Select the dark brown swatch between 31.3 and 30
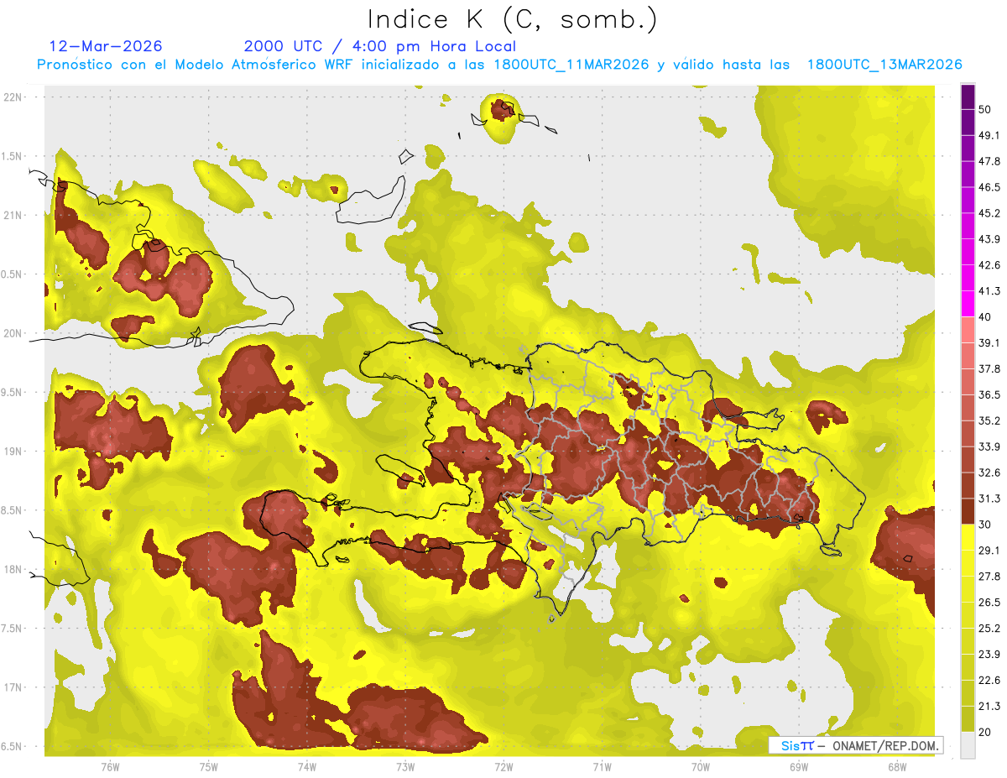1007x778 pixels. 968,511
